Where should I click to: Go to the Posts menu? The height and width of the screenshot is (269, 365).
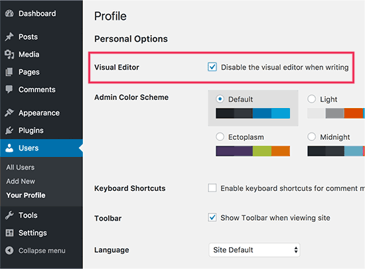pos(28,36)
